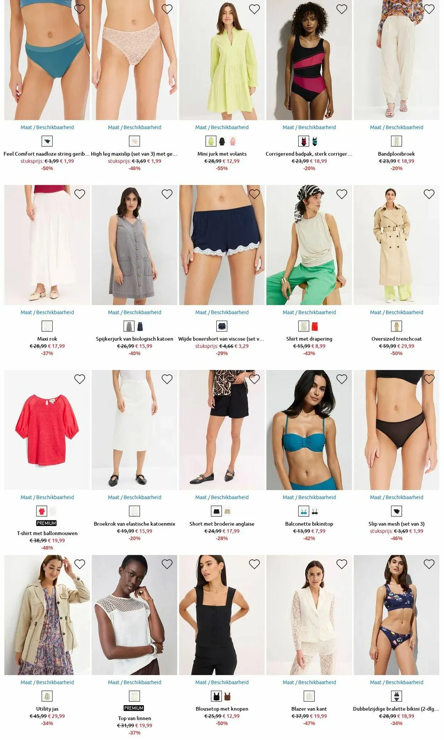Add Oversized trenchcoat to wishlist with heart
This screenshot has width=444, height=740.
[429, 194]
